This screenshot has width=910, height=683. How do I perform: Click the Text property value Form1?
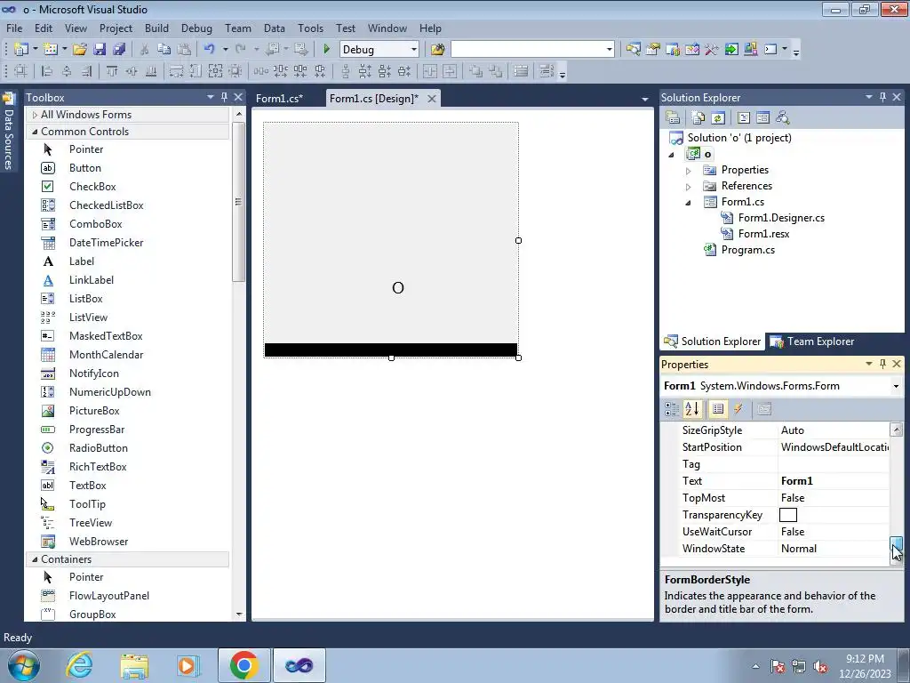coord(797,481)
